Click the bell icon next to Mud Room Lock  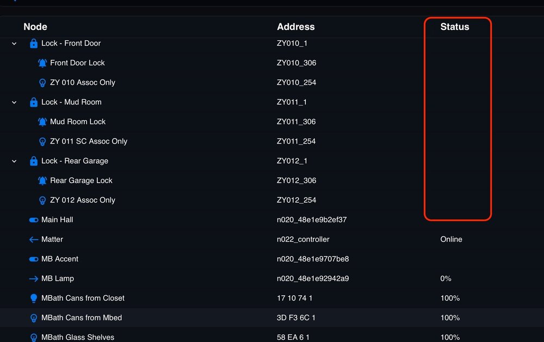point(42,122)
